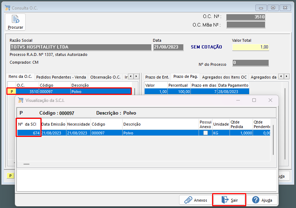This screenshot has height=208, width=296.
Task: Click the Qtde Pendente column header
Action: pyautogui.click(x=262, y=124)
